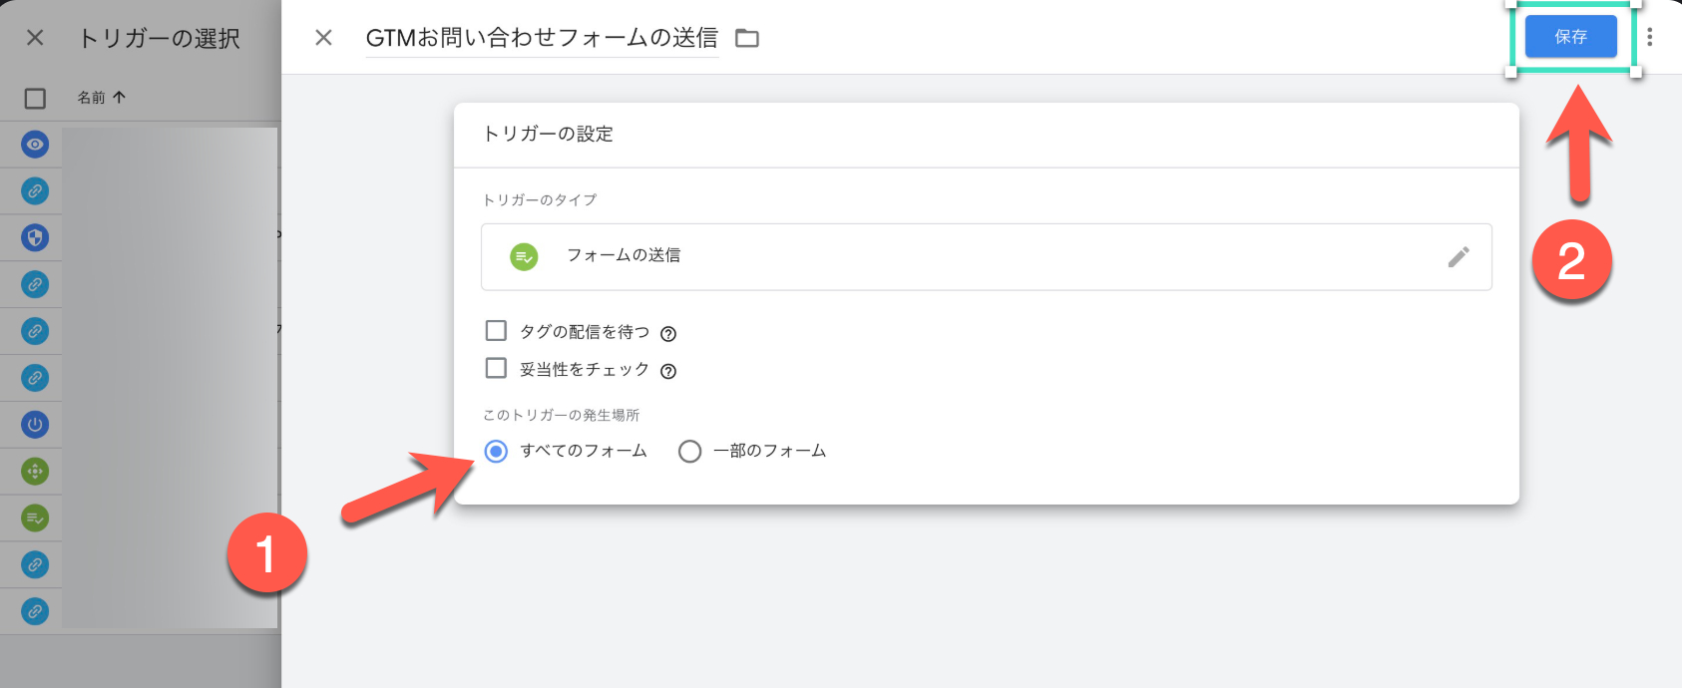Click the shield trigger icon in the list

point(35,237)
